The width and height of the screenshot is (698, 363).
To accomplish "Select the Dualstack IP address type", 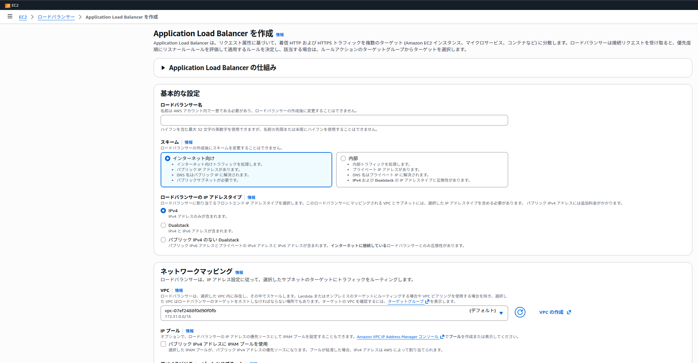I will pos(163,225).
